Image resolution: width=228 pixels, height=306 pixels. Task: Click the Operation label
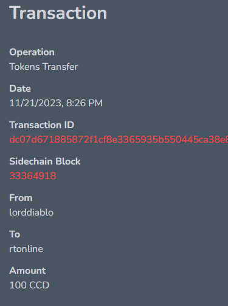coord(32,52)
